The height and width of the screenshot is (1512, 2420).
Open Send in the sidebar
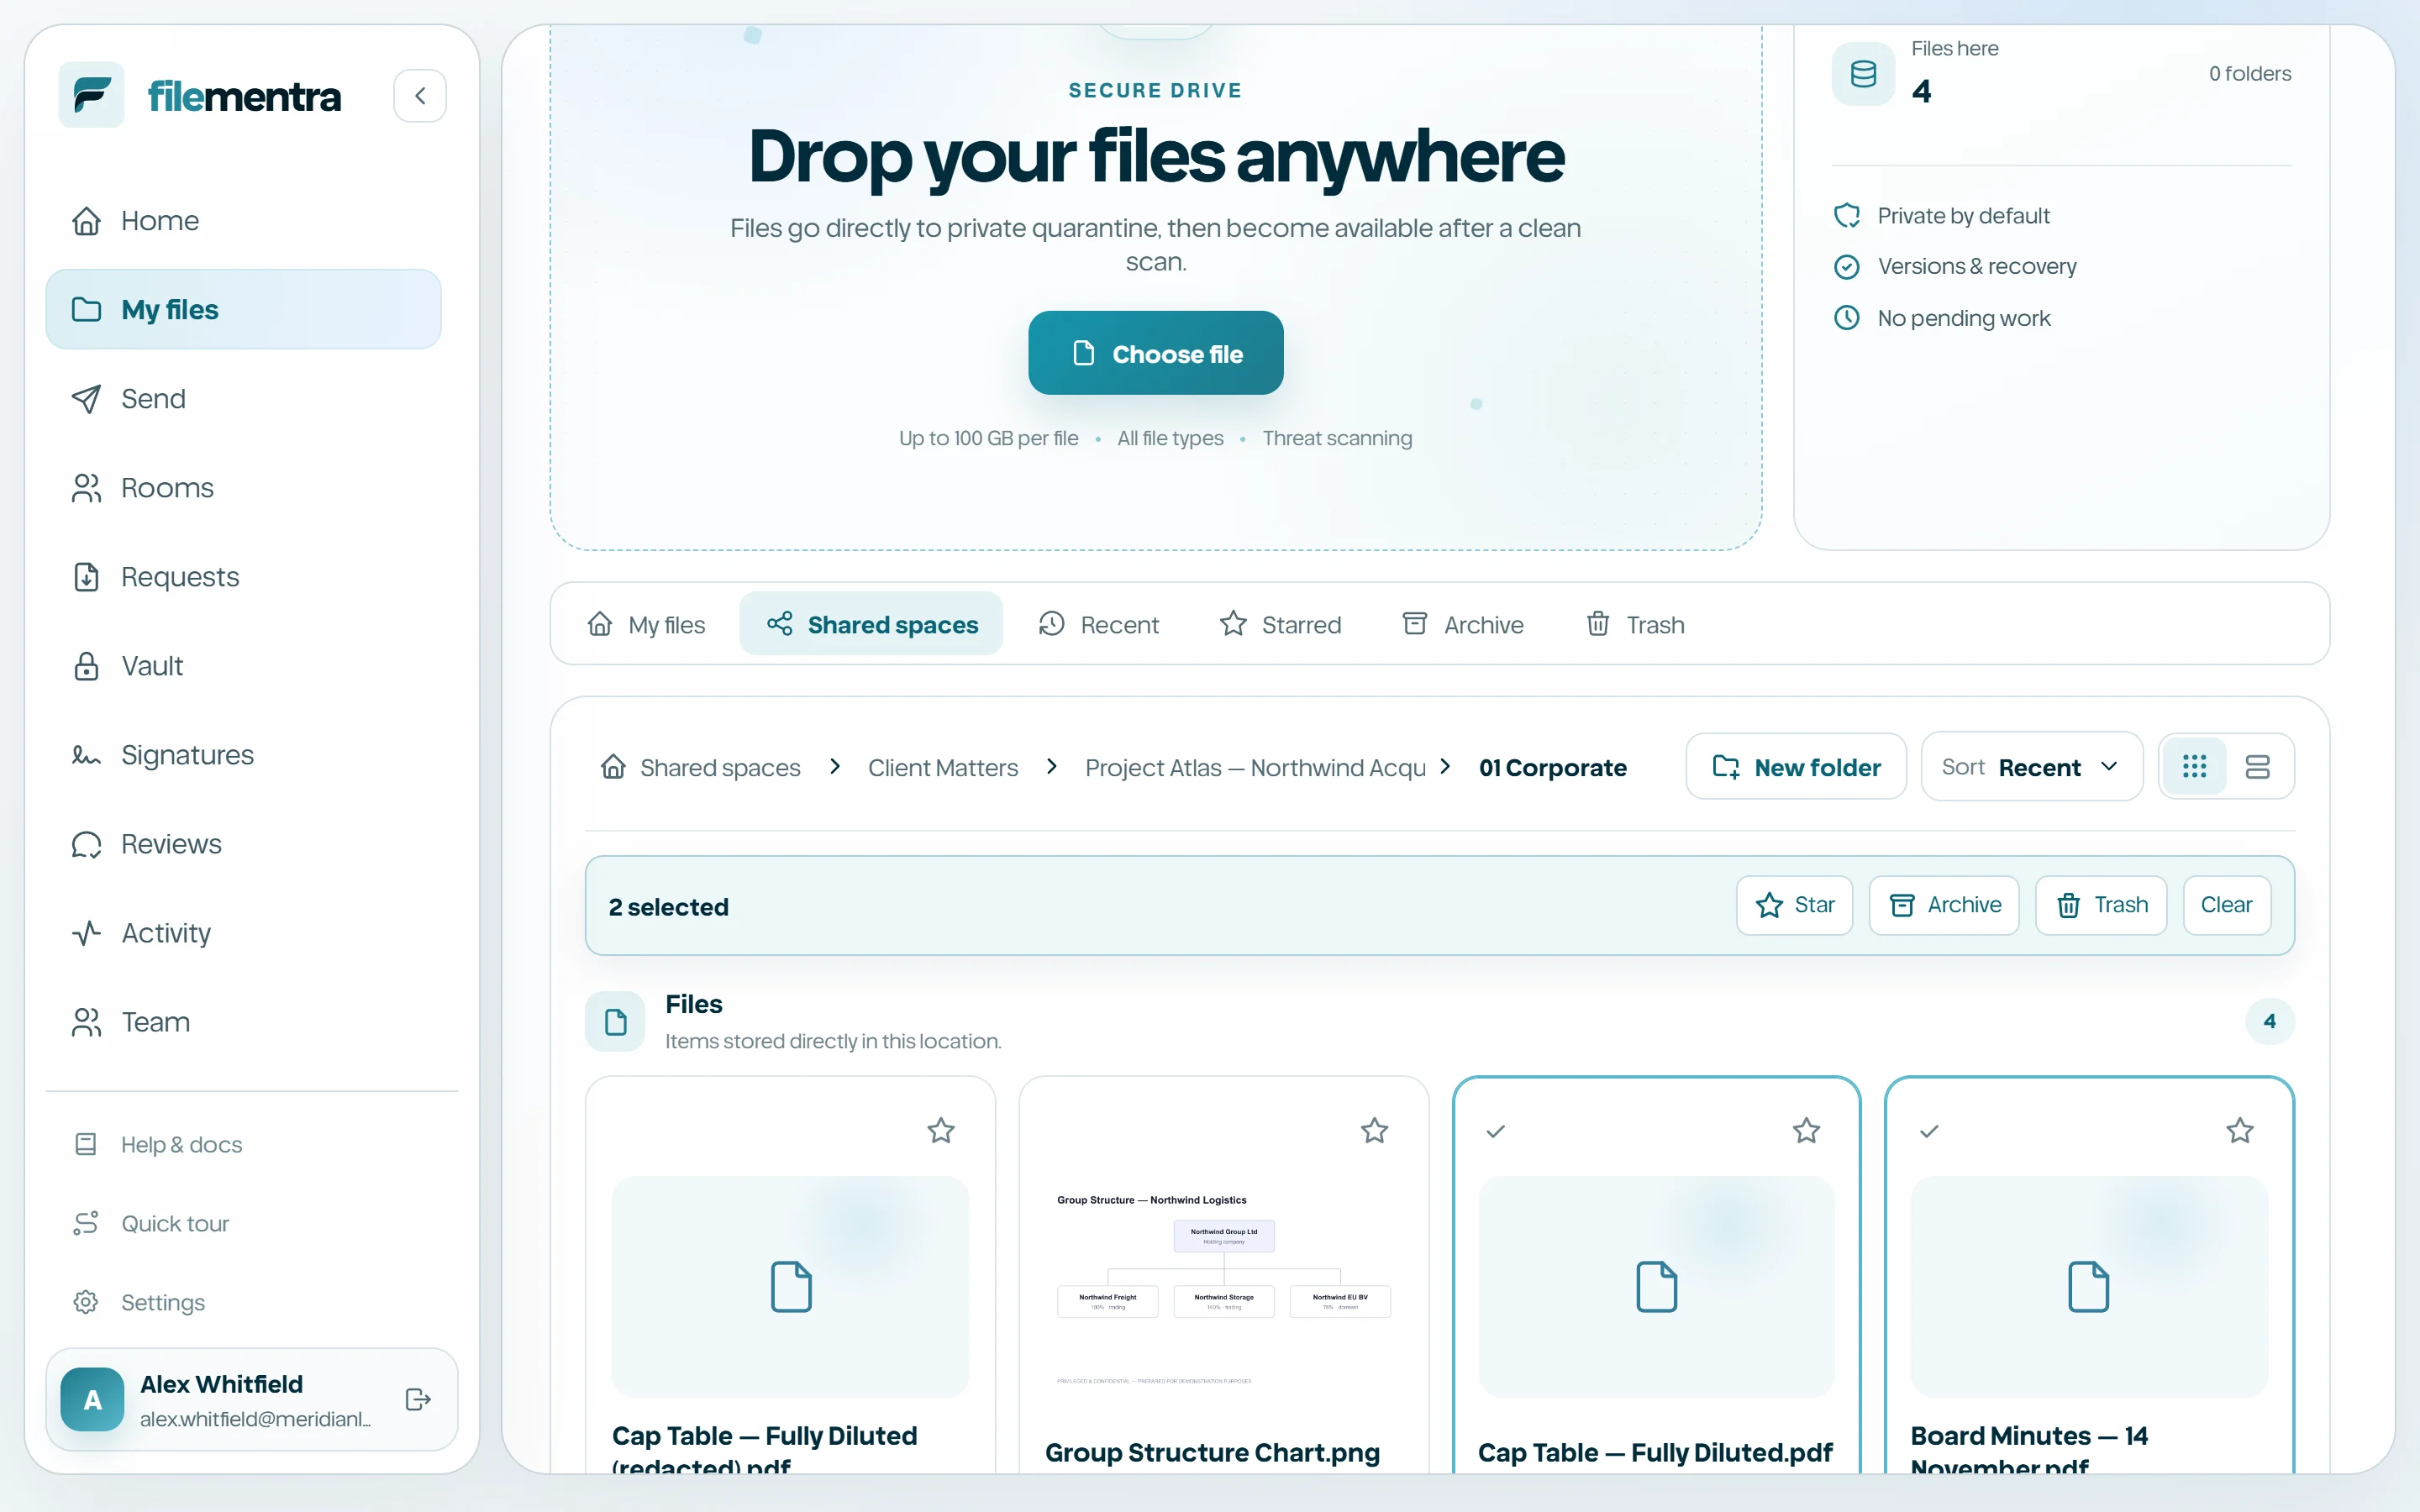pos(243,399)
